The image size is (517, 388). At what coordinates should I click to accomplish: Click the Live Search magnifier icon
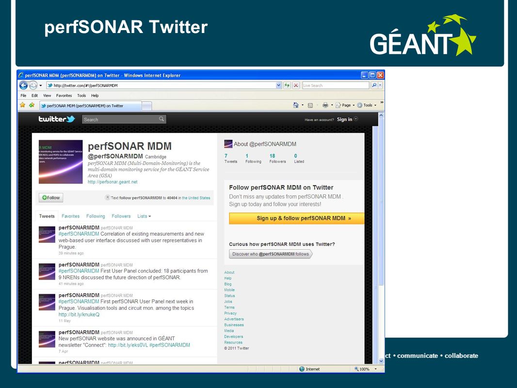tap(374, 85)
